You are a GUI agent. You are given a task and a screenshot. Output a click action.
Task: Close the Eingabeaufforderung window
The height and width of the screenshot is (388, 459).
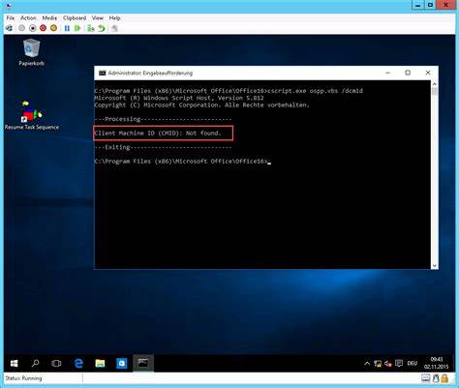428,73
